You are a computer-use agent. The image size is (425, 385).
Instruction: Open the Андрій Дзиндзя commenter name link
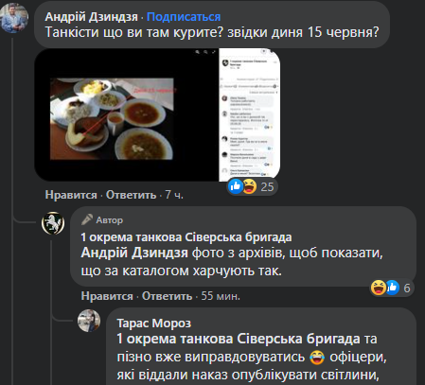(x=92, y=17)
